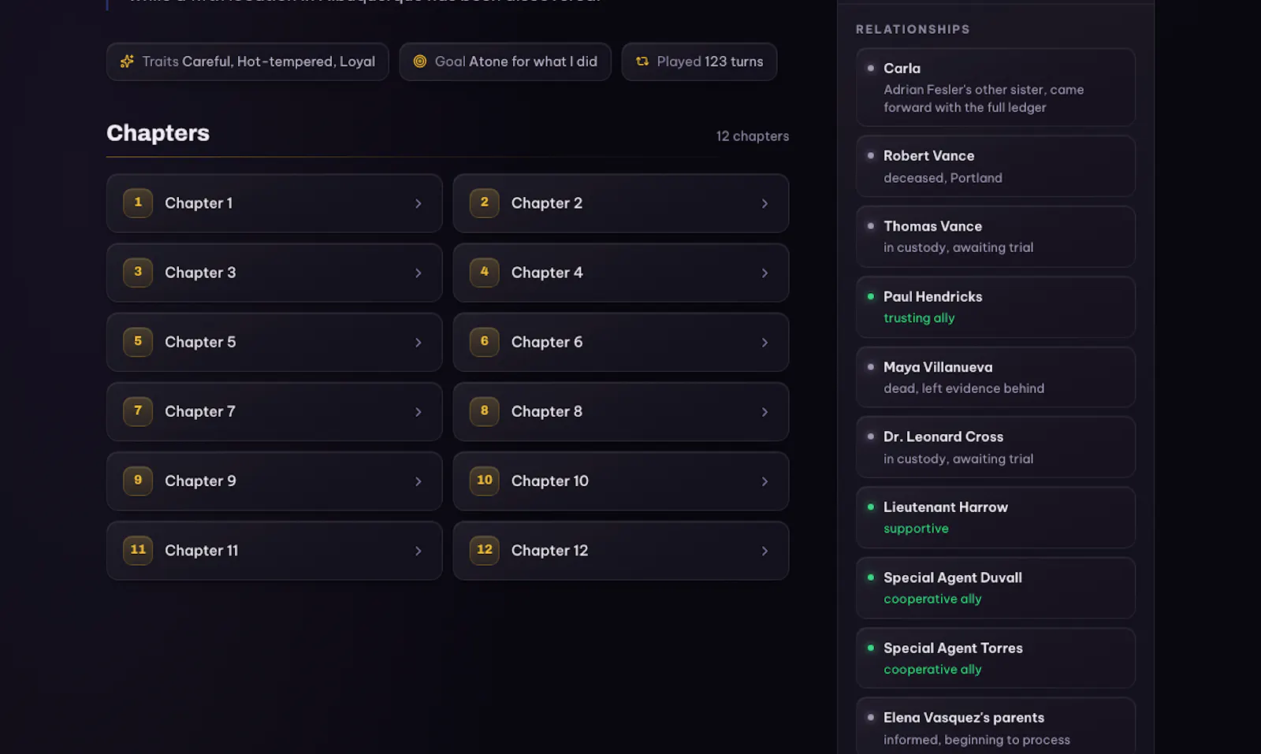Click the number 7 chapter badge
The height and width of the screenshot is (754, 1261).
tap(138, 410)
